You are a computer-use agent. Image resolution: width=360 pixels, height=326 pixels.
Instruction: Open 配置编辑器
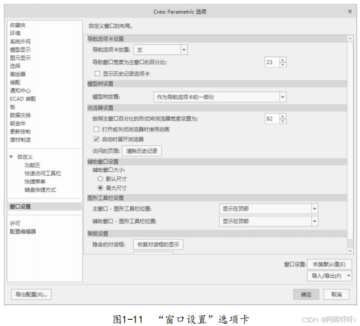tap(23, 232)
